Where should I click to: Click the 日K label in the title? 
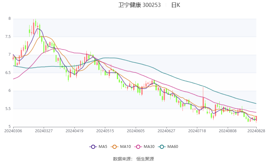pos(176,5)
